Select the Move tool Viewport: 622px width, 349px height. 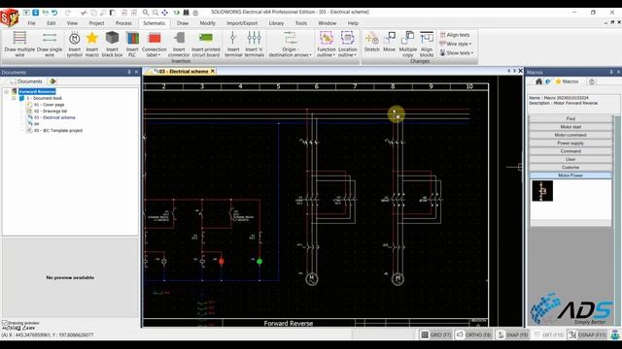coord(389,42)
